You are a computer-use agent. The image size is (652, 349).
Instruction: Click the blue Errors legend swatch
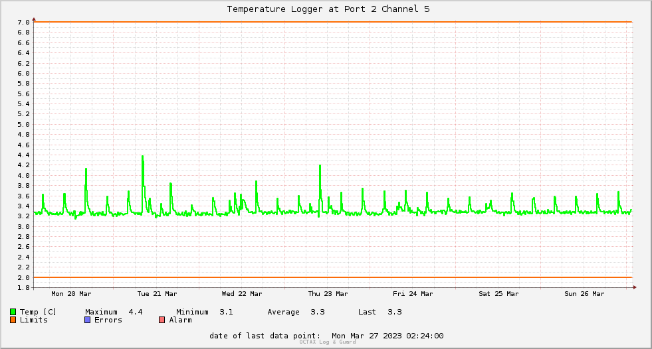(87, 320)
